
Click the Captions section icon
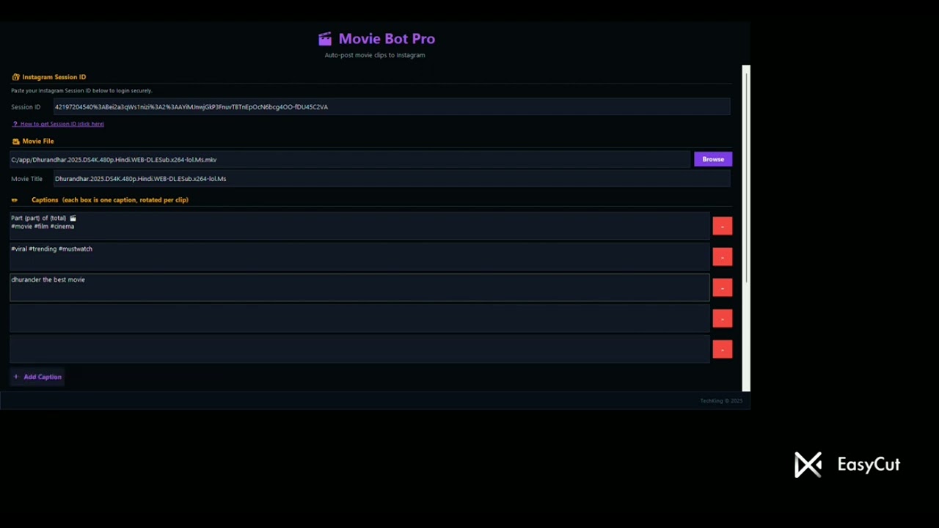click(x=15, y=200)
